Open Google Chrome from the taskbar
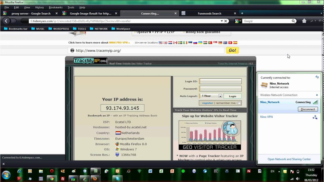Screen dimensions: 324x182 click(52, 178)
